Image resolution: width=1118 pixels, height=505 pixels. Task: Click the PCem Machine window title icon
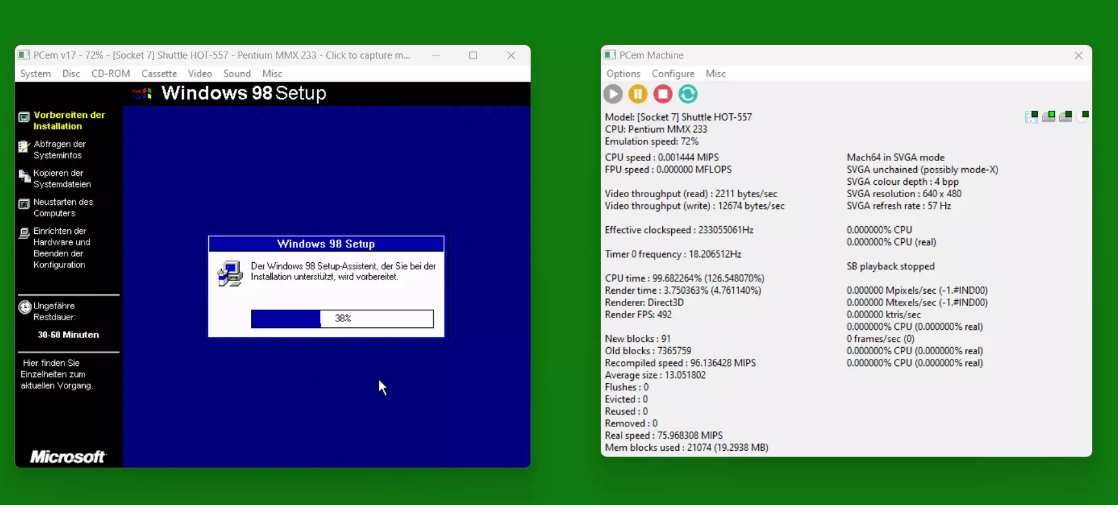tap(610, 55)
